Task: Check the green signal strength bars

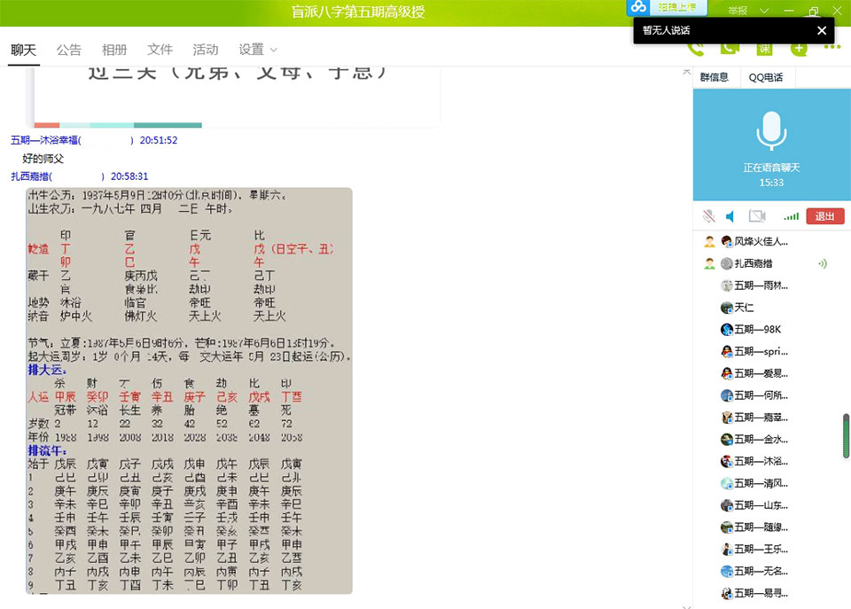Action: click(791, 216)
